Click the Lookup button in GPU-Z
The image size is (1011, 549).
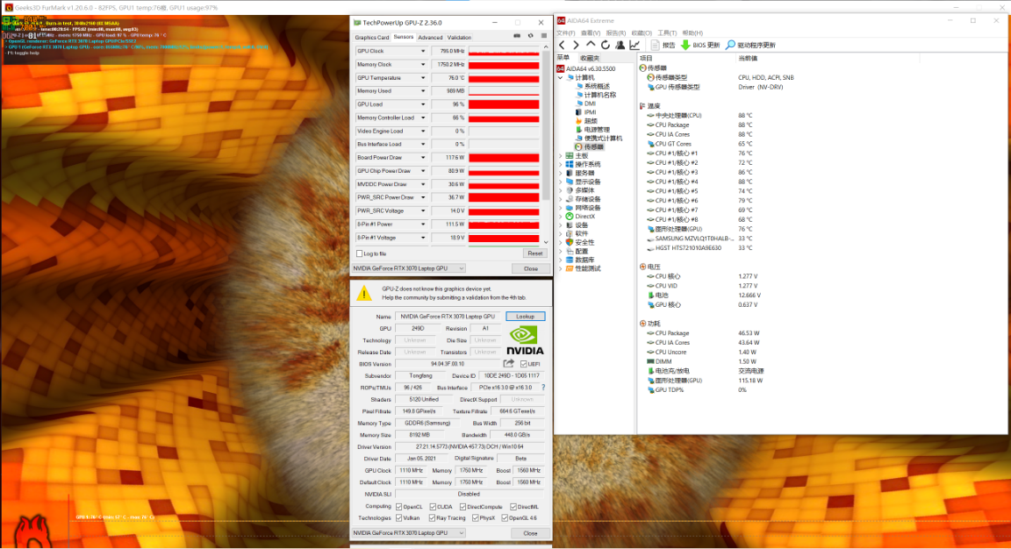click(525, 317)
